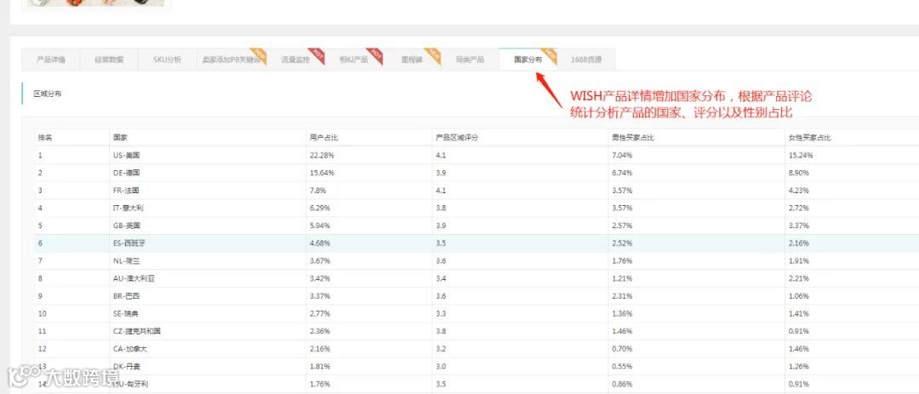919x394 pixels.
Task: Select the CZ-捷克共和国 country cell
Action: pyautogui.click(x=136, y=331)
